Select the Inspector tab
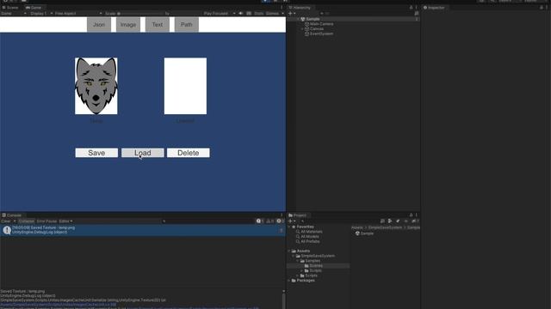The image size is (551, 309). click(x=434, y=8)
